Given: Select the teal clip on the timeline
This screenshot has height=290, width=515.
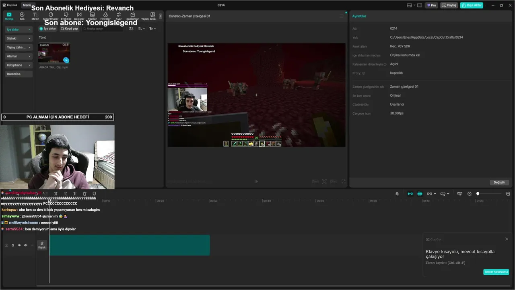Looking at the screenshot, I should coord(130,245).
